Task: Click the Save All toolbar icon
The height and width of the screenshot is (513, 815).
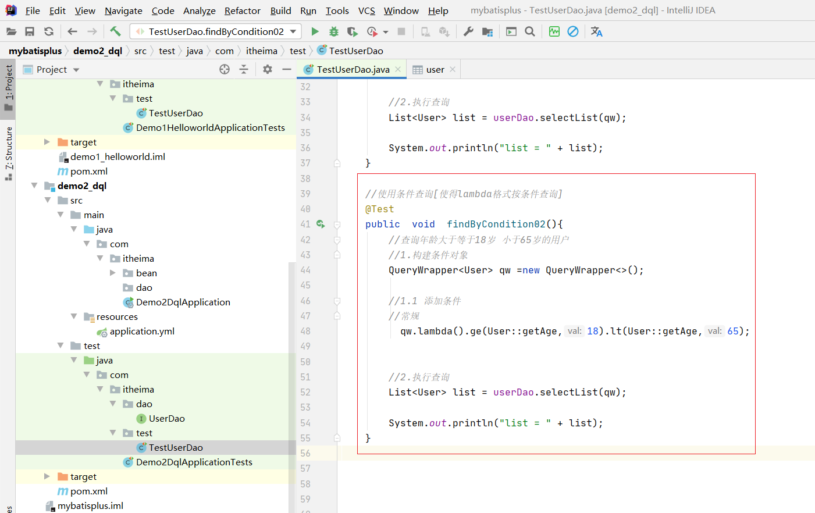Action: [x=30, y=31]
